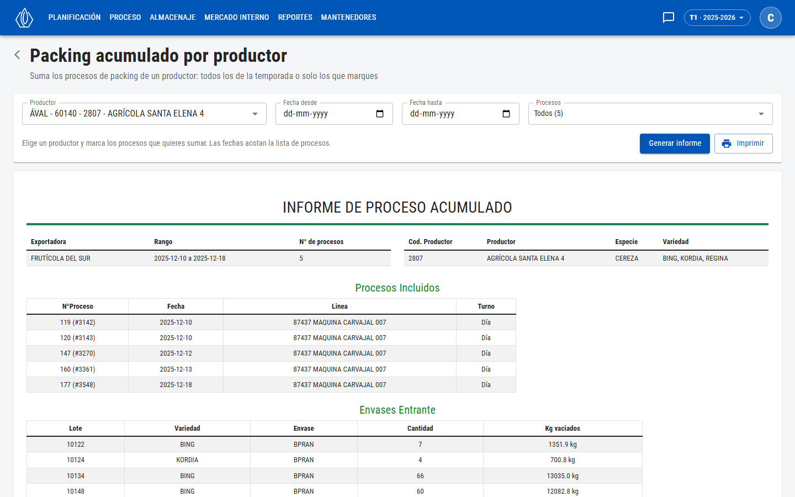The height and width of the screenshot is (497, 795).
Task: Click the Cod. Productor value 2807
Action: coord(416,258)
